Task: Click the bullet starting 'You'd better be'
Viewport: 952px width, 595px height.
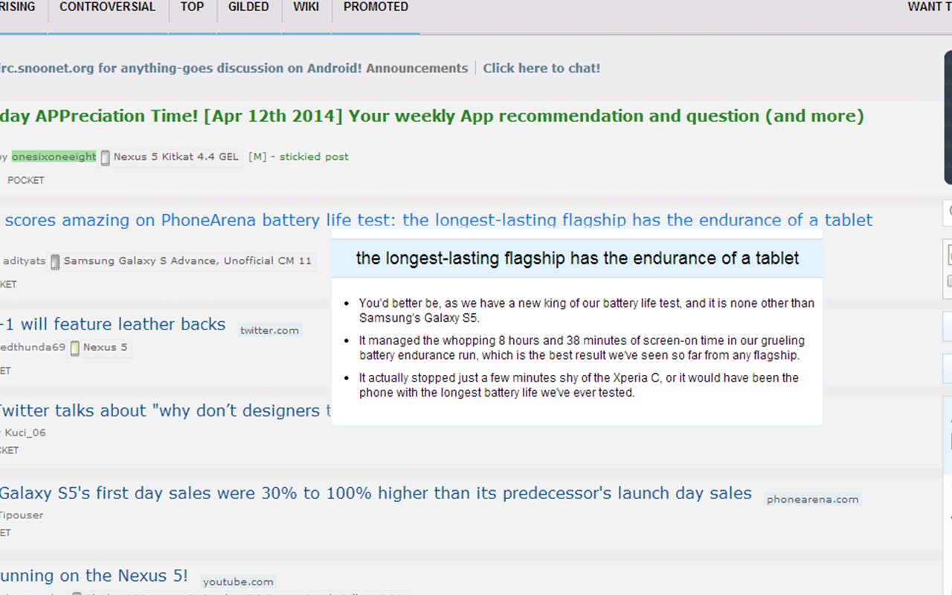Action: 587,311
